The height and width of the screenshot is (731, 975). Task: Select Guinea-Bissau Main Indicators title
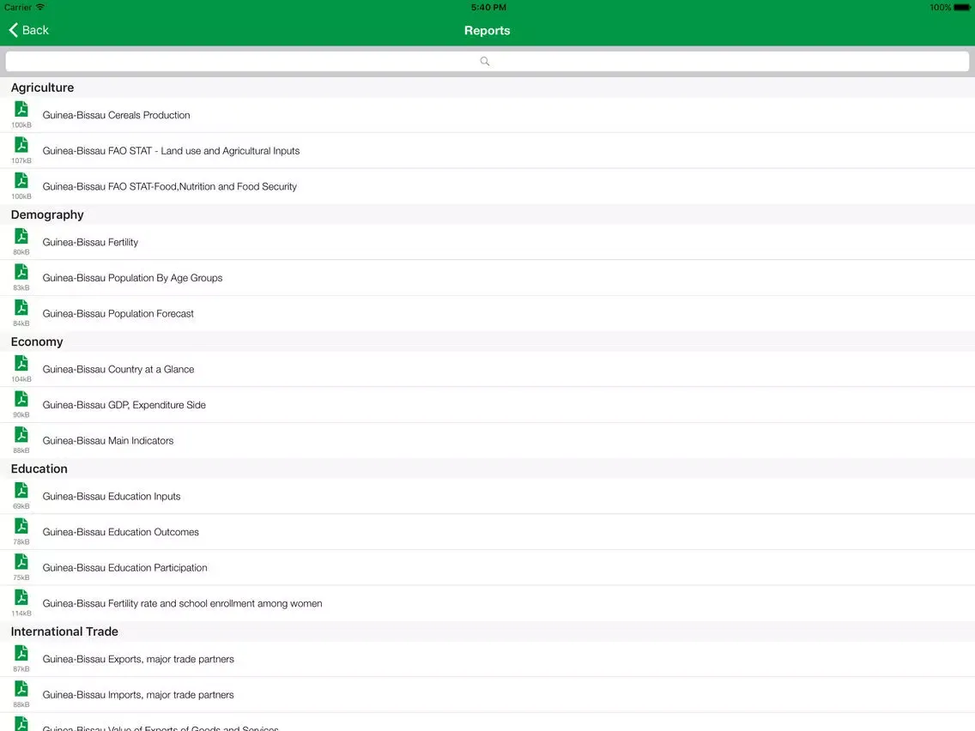[108, 441]
